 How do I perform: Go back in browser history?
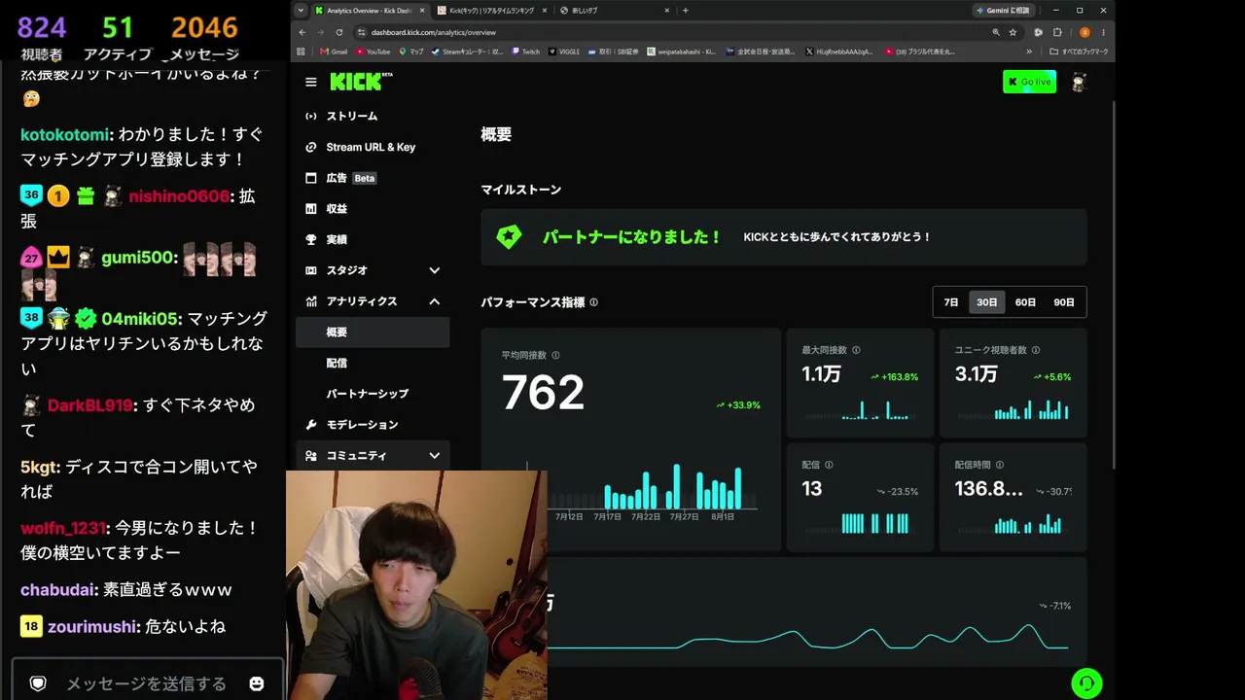coord(302,32)
